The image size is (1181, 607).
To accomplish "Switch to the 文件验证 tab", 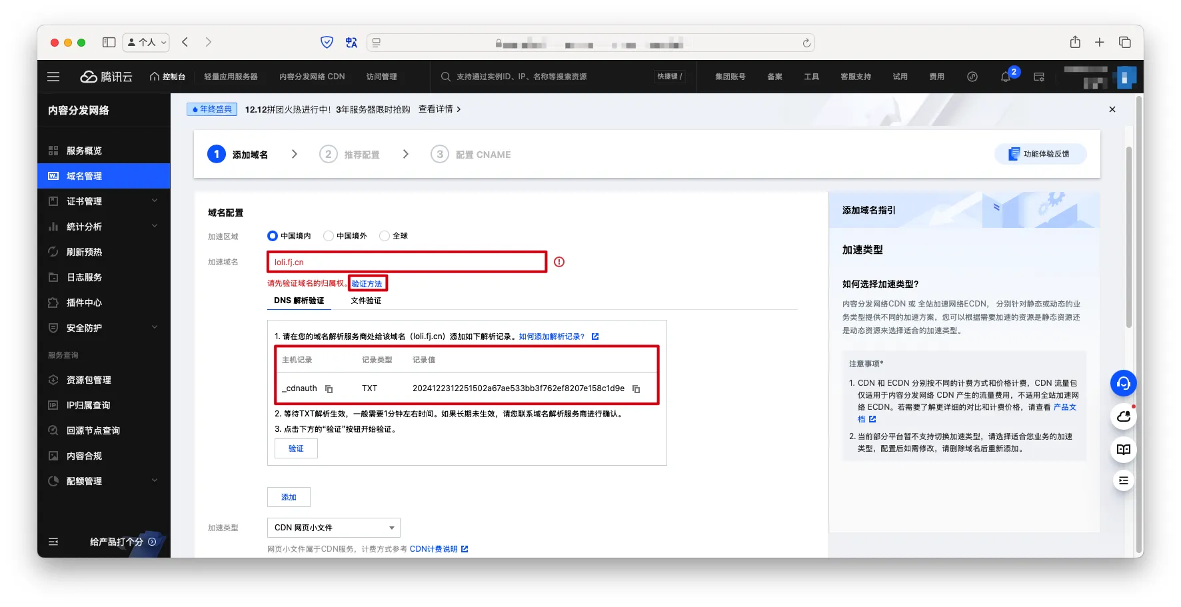I will coord(366,301).
